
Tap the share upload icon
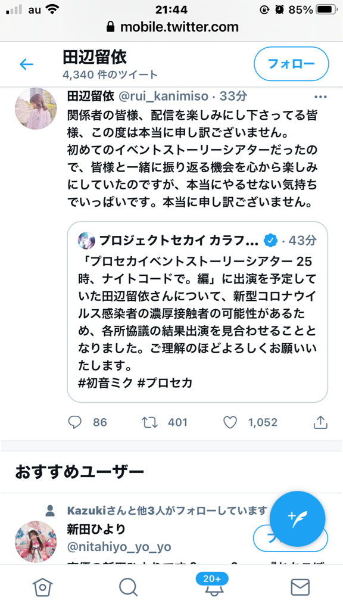[x=320, y=422]
